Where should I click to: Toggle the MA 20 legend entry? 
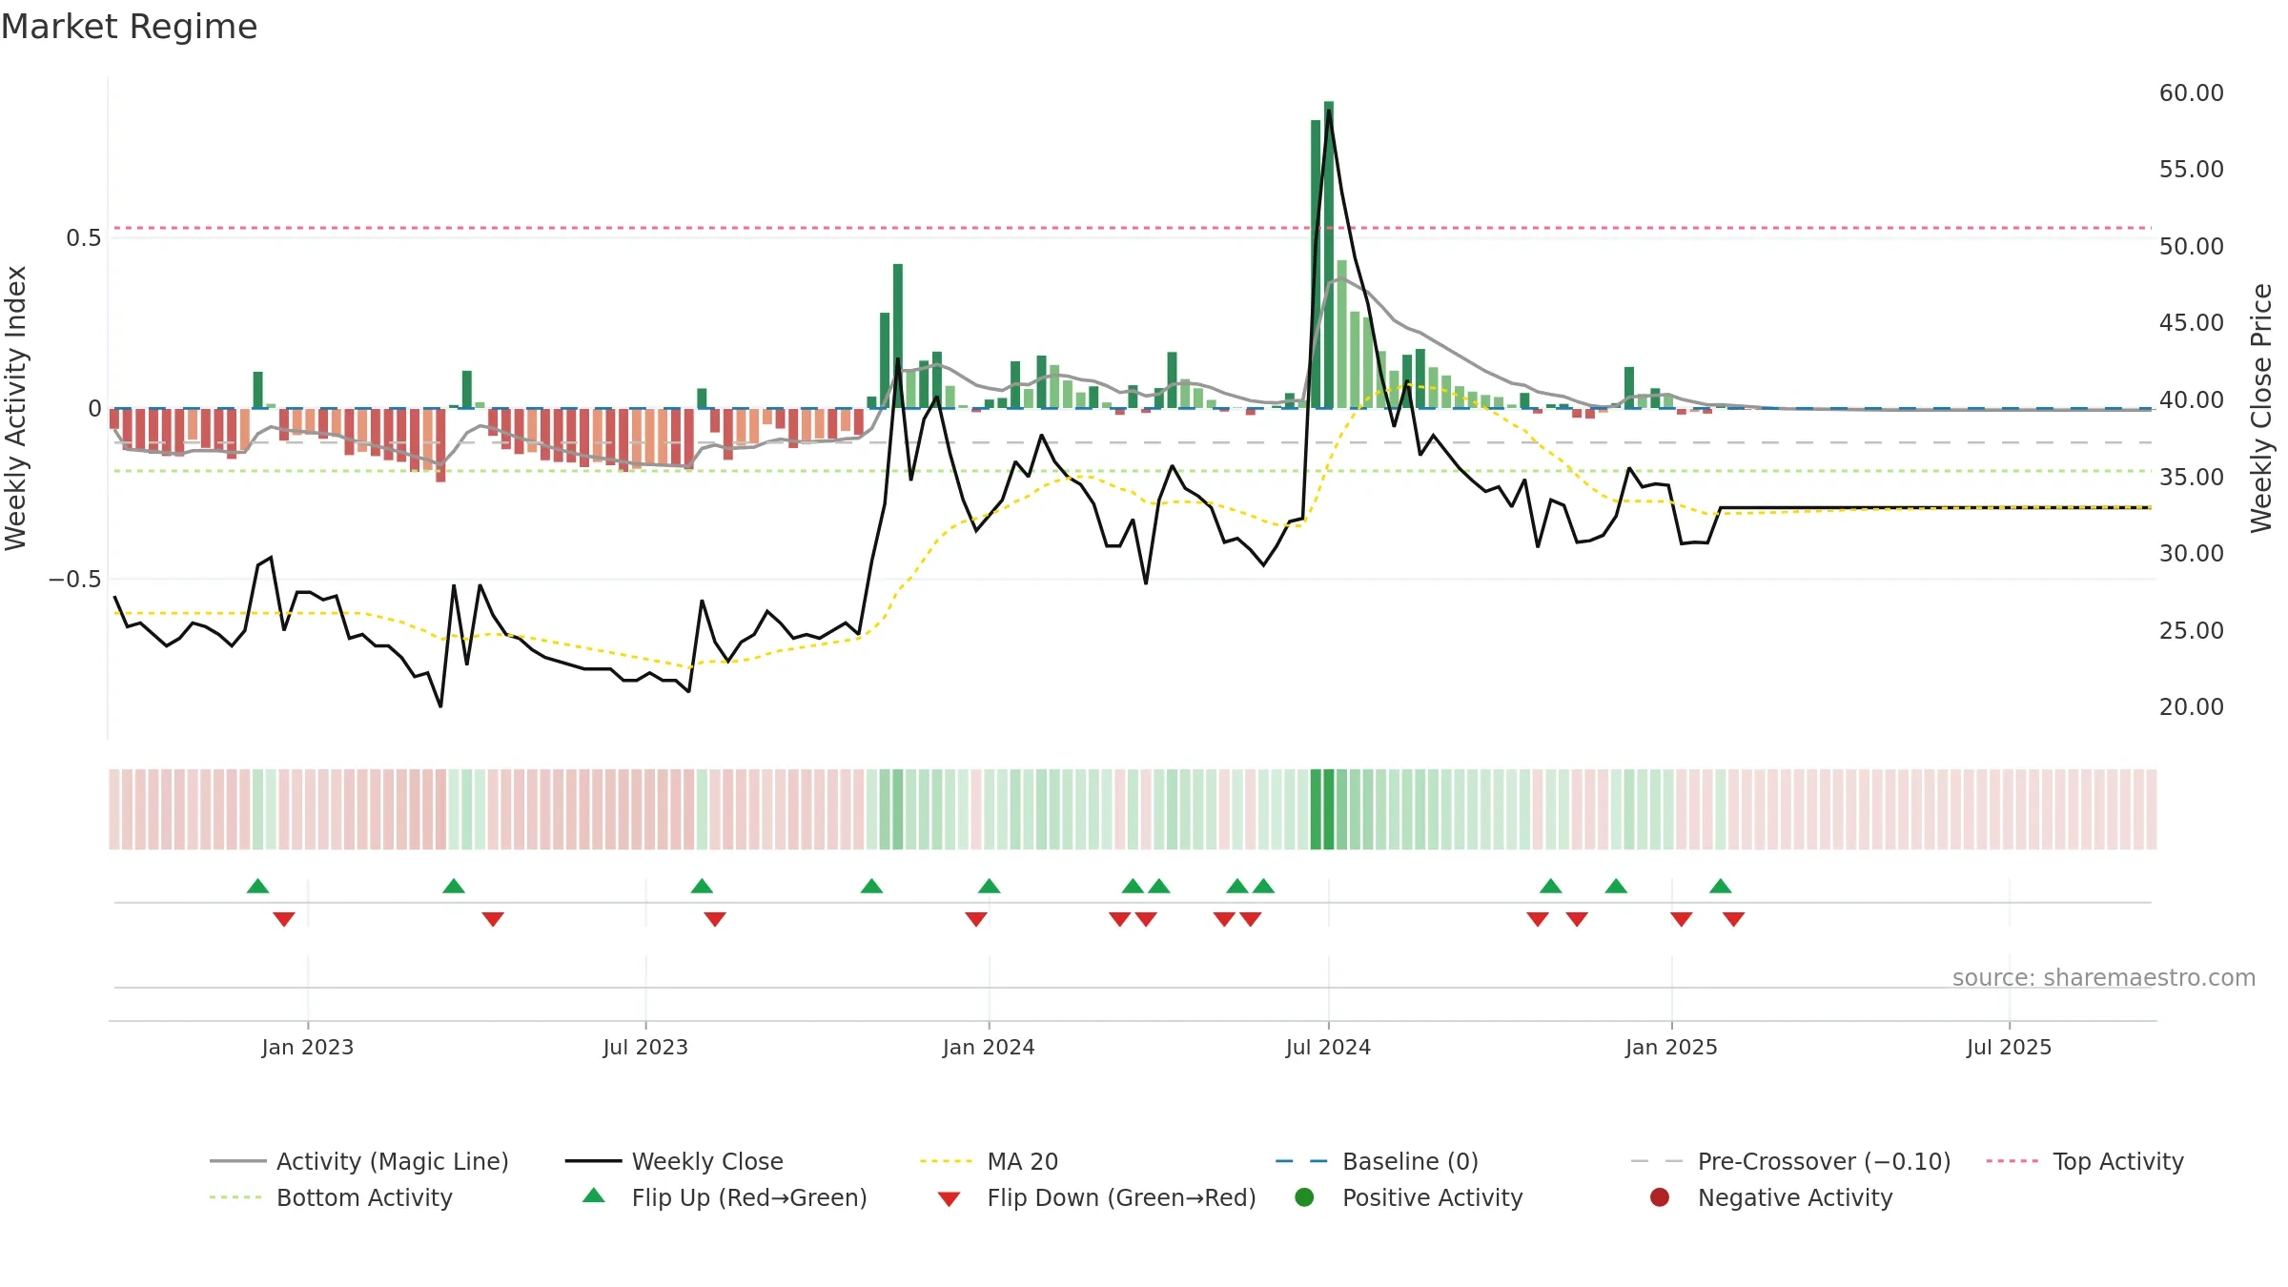click(989, 1161)
